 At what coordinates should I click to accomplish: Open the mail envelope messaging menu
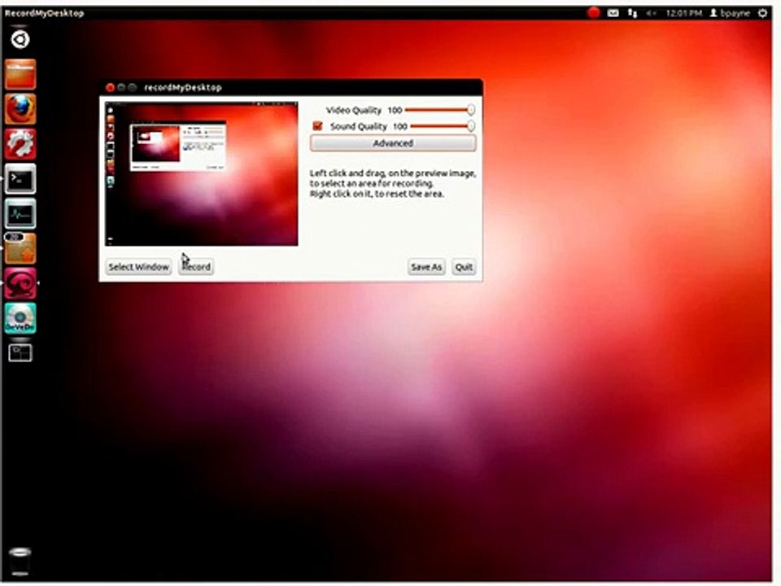[x=613, y=14]
